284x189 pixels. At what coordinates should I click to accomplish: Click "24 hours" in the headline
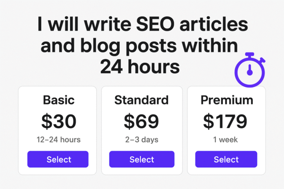click(140, 66)
